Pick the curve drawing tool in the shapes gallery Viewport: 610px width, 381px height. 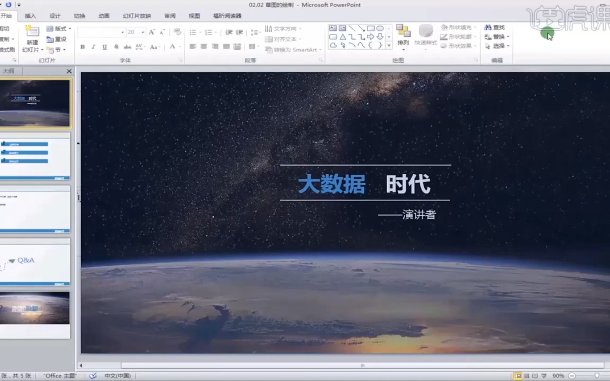(x=361, y=45)
